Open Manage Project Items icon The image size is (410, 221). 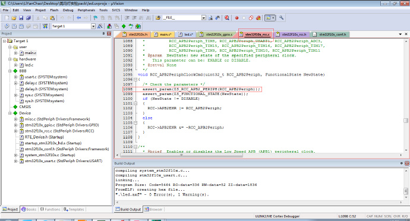(109, 26)
